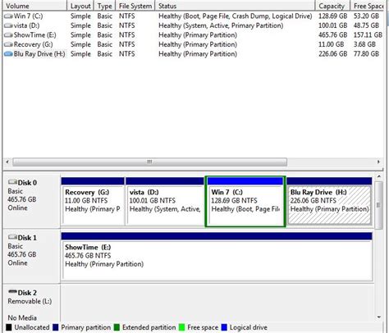Select the Recovery (G:) partition block on Disk 0
This screenshot has height=333, width=389.
(x=93, y=202)
